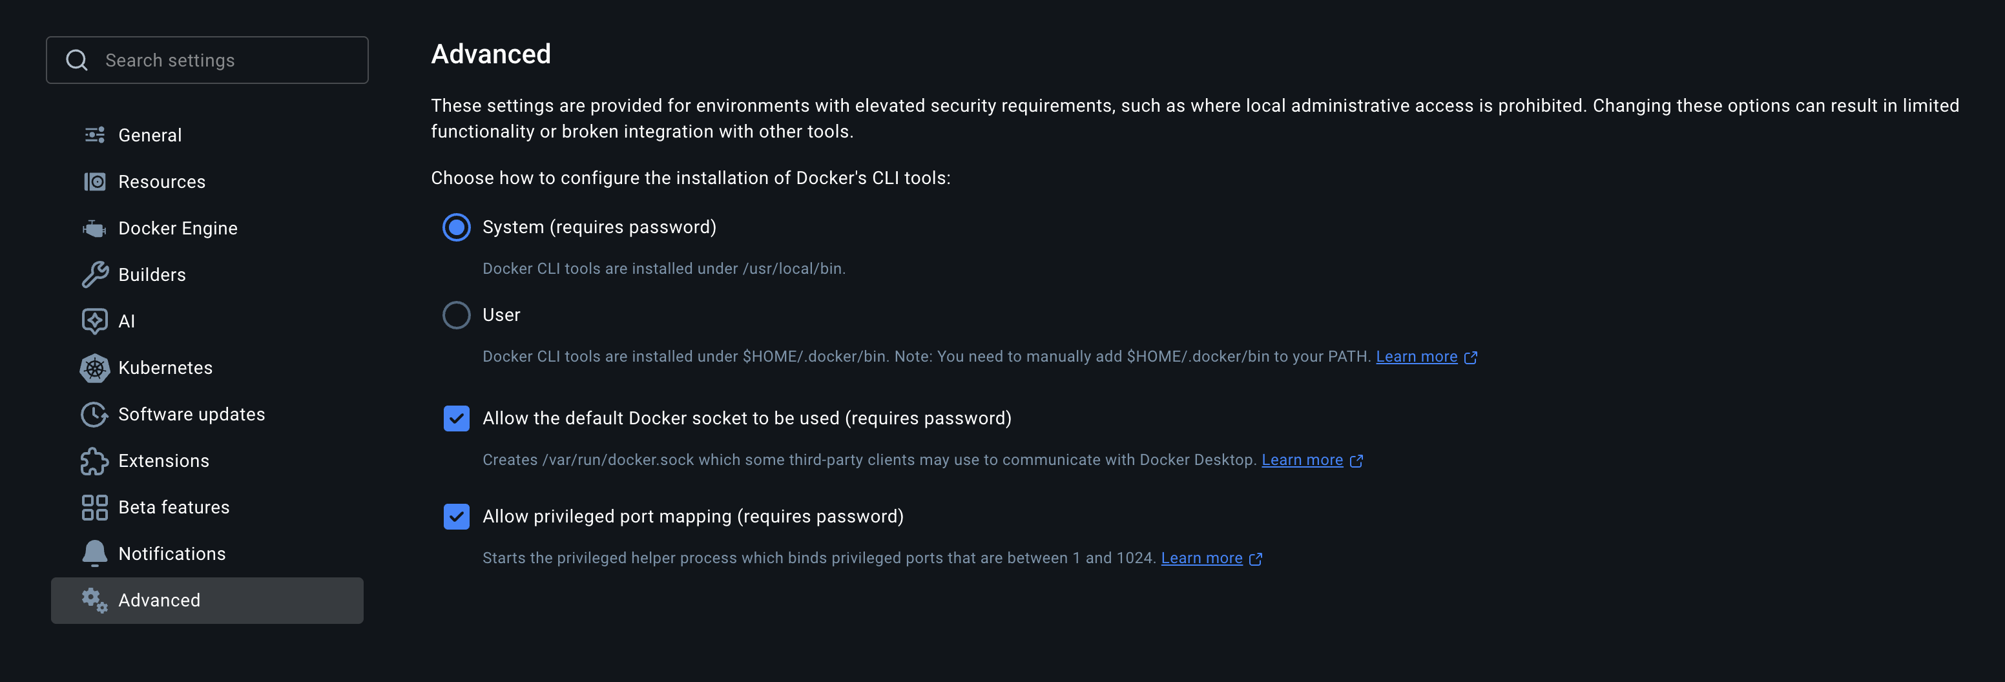
Task: Click Learn more next to Docker socket description
Action: pyautogui.click(x=1303, y=459)
